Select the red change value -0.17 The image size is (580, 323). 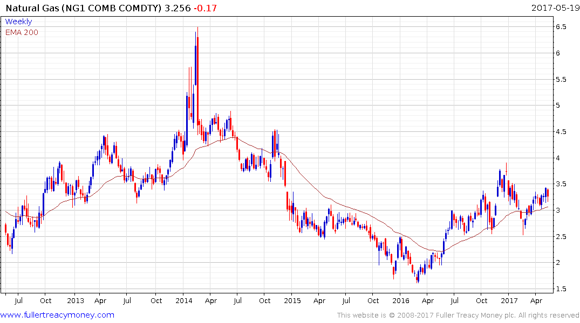pyautogui.click(x=206, y=8)
